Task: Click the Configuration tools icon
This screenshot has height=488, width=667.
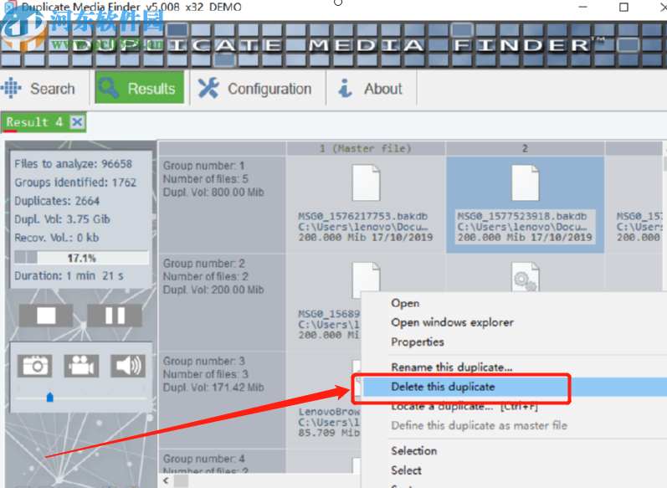Action: 208,88
